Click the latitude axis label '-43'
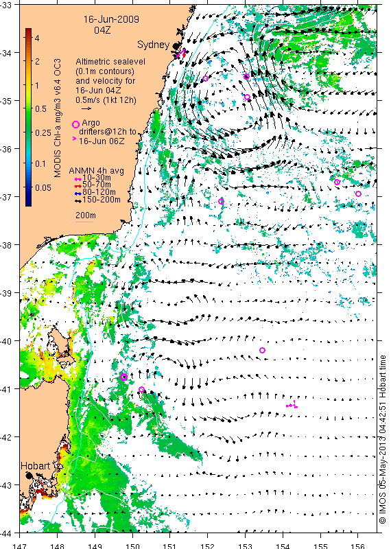 click(6, 485)
